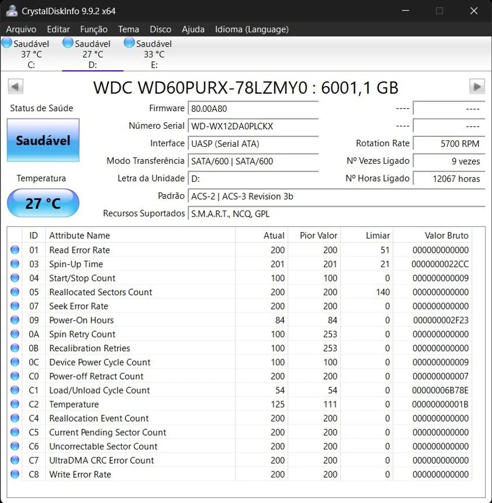492x503 pixels.
Task: Click status circle for Uncorrectable Sector Count
Action: (15, 446)
